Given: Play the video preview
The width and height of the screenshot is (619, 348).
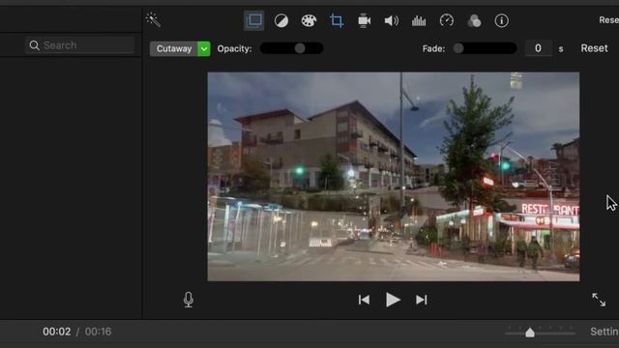Looking at the screenshot, I should pyautogui.click(x=393, y=300).
